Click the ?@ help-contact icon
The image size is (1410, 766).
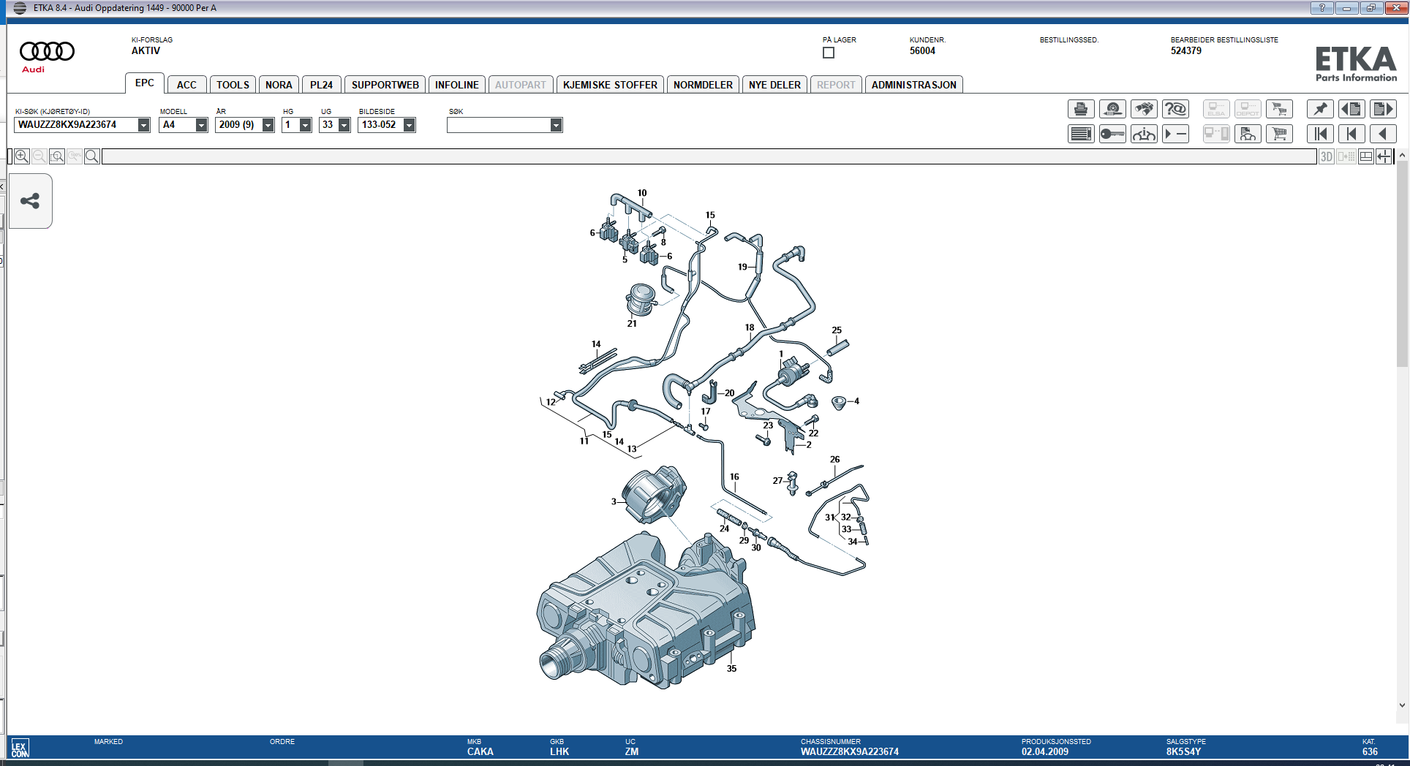pyautogui.click(x=1176, y=109)
